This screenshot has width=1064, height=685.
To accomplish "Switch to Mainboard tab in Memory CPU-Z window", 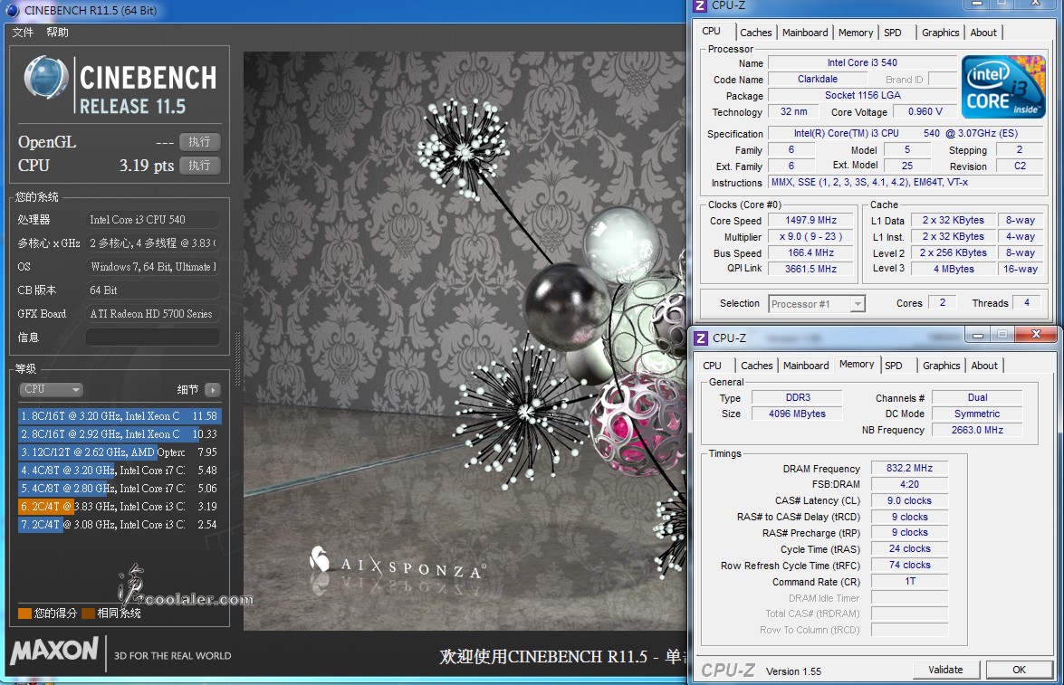I will pos(806,366).
